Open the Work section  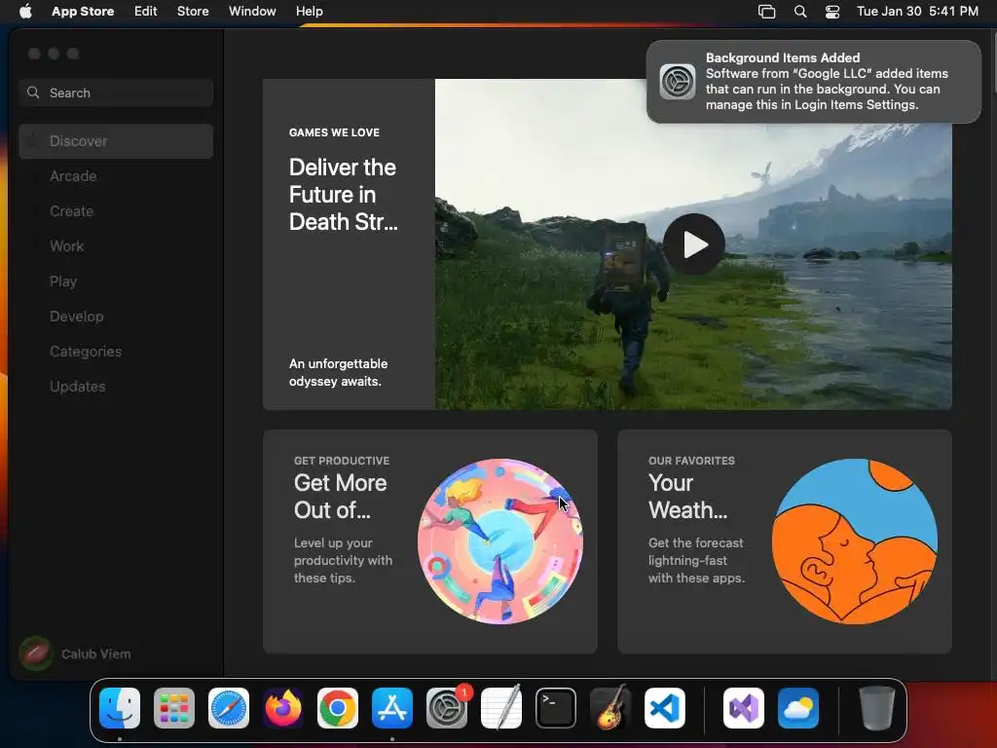pyautogui.click(x=116, y=246)
